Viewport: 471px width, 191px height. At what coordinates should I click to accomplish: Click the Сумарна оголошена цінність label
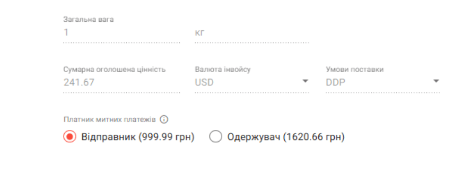pyautogui.click(x=115, y=70)
